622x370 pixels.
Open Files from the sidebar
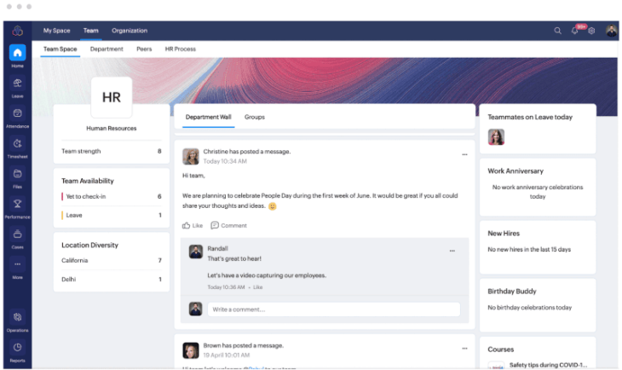[x=17, y=175]
